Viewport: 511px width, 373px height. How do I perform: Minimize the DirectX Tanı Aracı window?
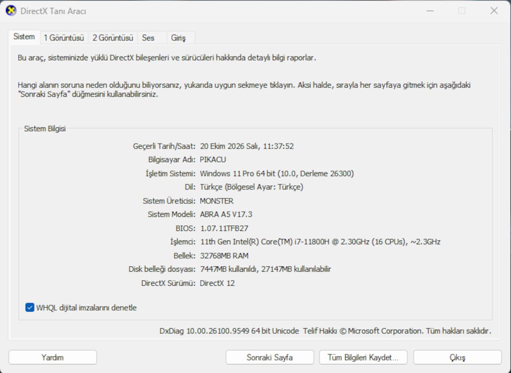click(430, 11)
